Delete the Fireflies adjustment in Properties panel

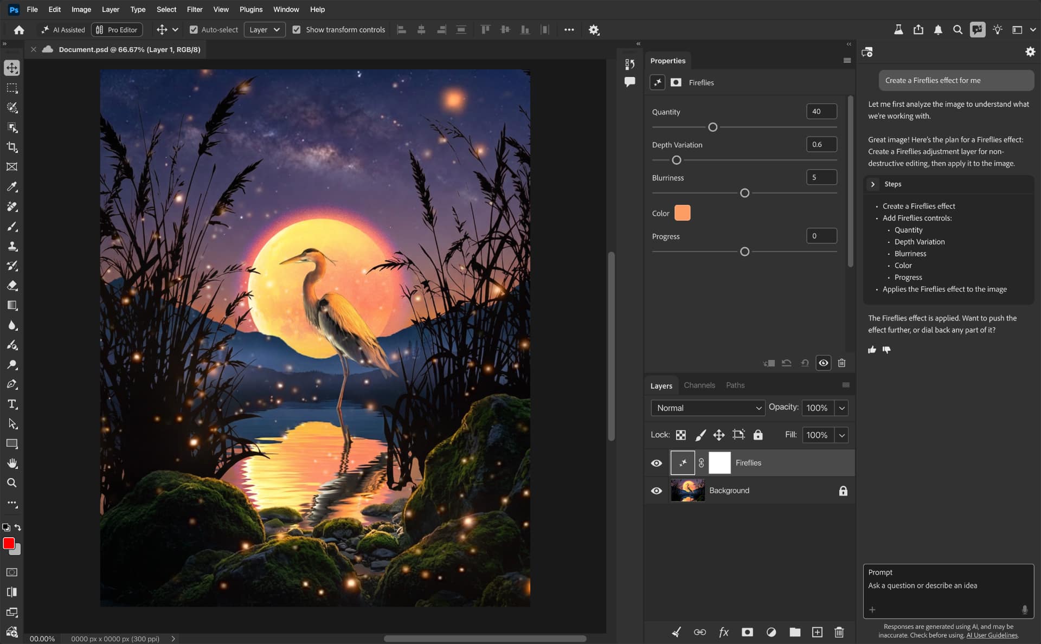(x=841, y=363)
